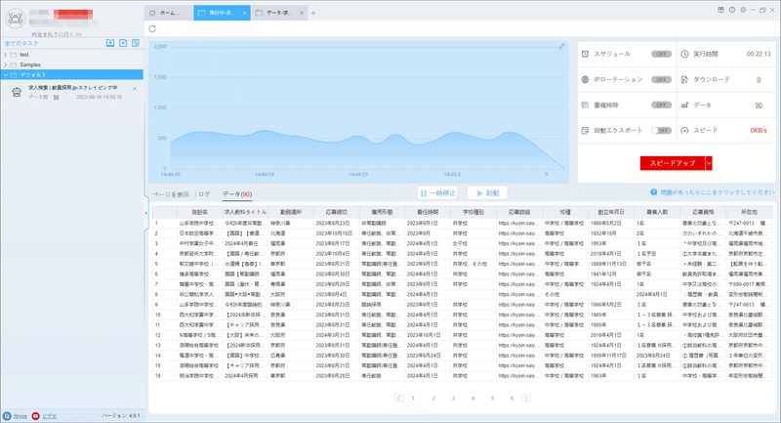Open the settings gear in the title bar
Image resolution: width=781 pixels, height=423 pixels.
pyautogui.click(x=743, y=10)
